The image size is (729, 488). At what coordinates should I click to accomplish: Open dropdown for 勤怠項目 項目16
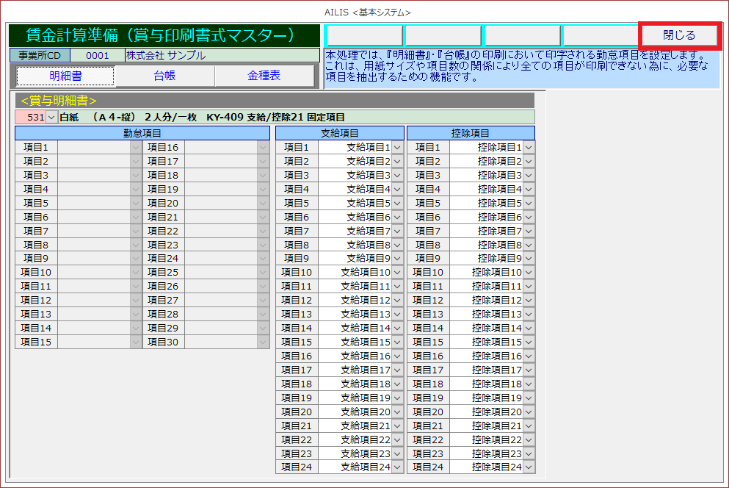tap(263, 148)
